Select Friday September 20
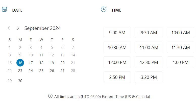Viewport: 196px width, 102px height. click(62, 63)
